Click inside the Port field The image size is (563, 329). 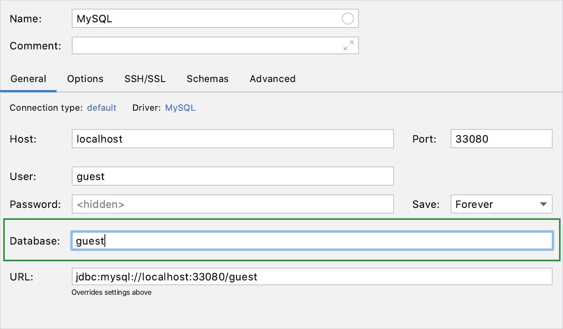(x=501, y=139)
